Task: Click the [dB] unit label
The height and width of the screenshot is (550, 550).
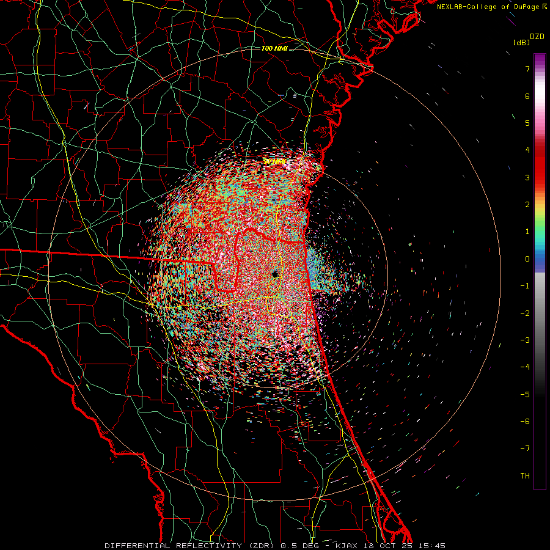Action: pyautogui.click(x=522, y=42)
